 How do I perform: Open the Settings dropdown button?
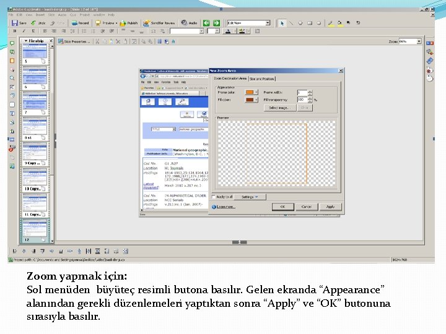(x=250, y=197)
